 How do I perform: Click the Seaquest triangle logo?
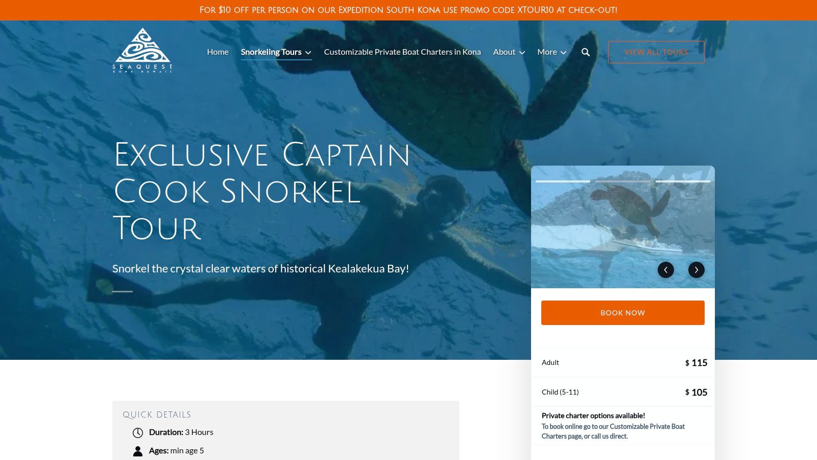pyautogui.click(x=142, y=50)
